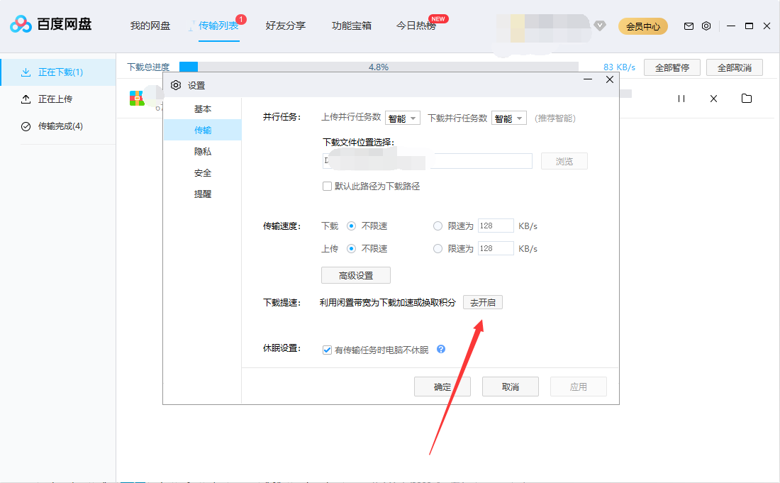The height and width of the screenshot is (483, 780).
Task: Click the VIP diamond icon
Action: click(600, 26)
